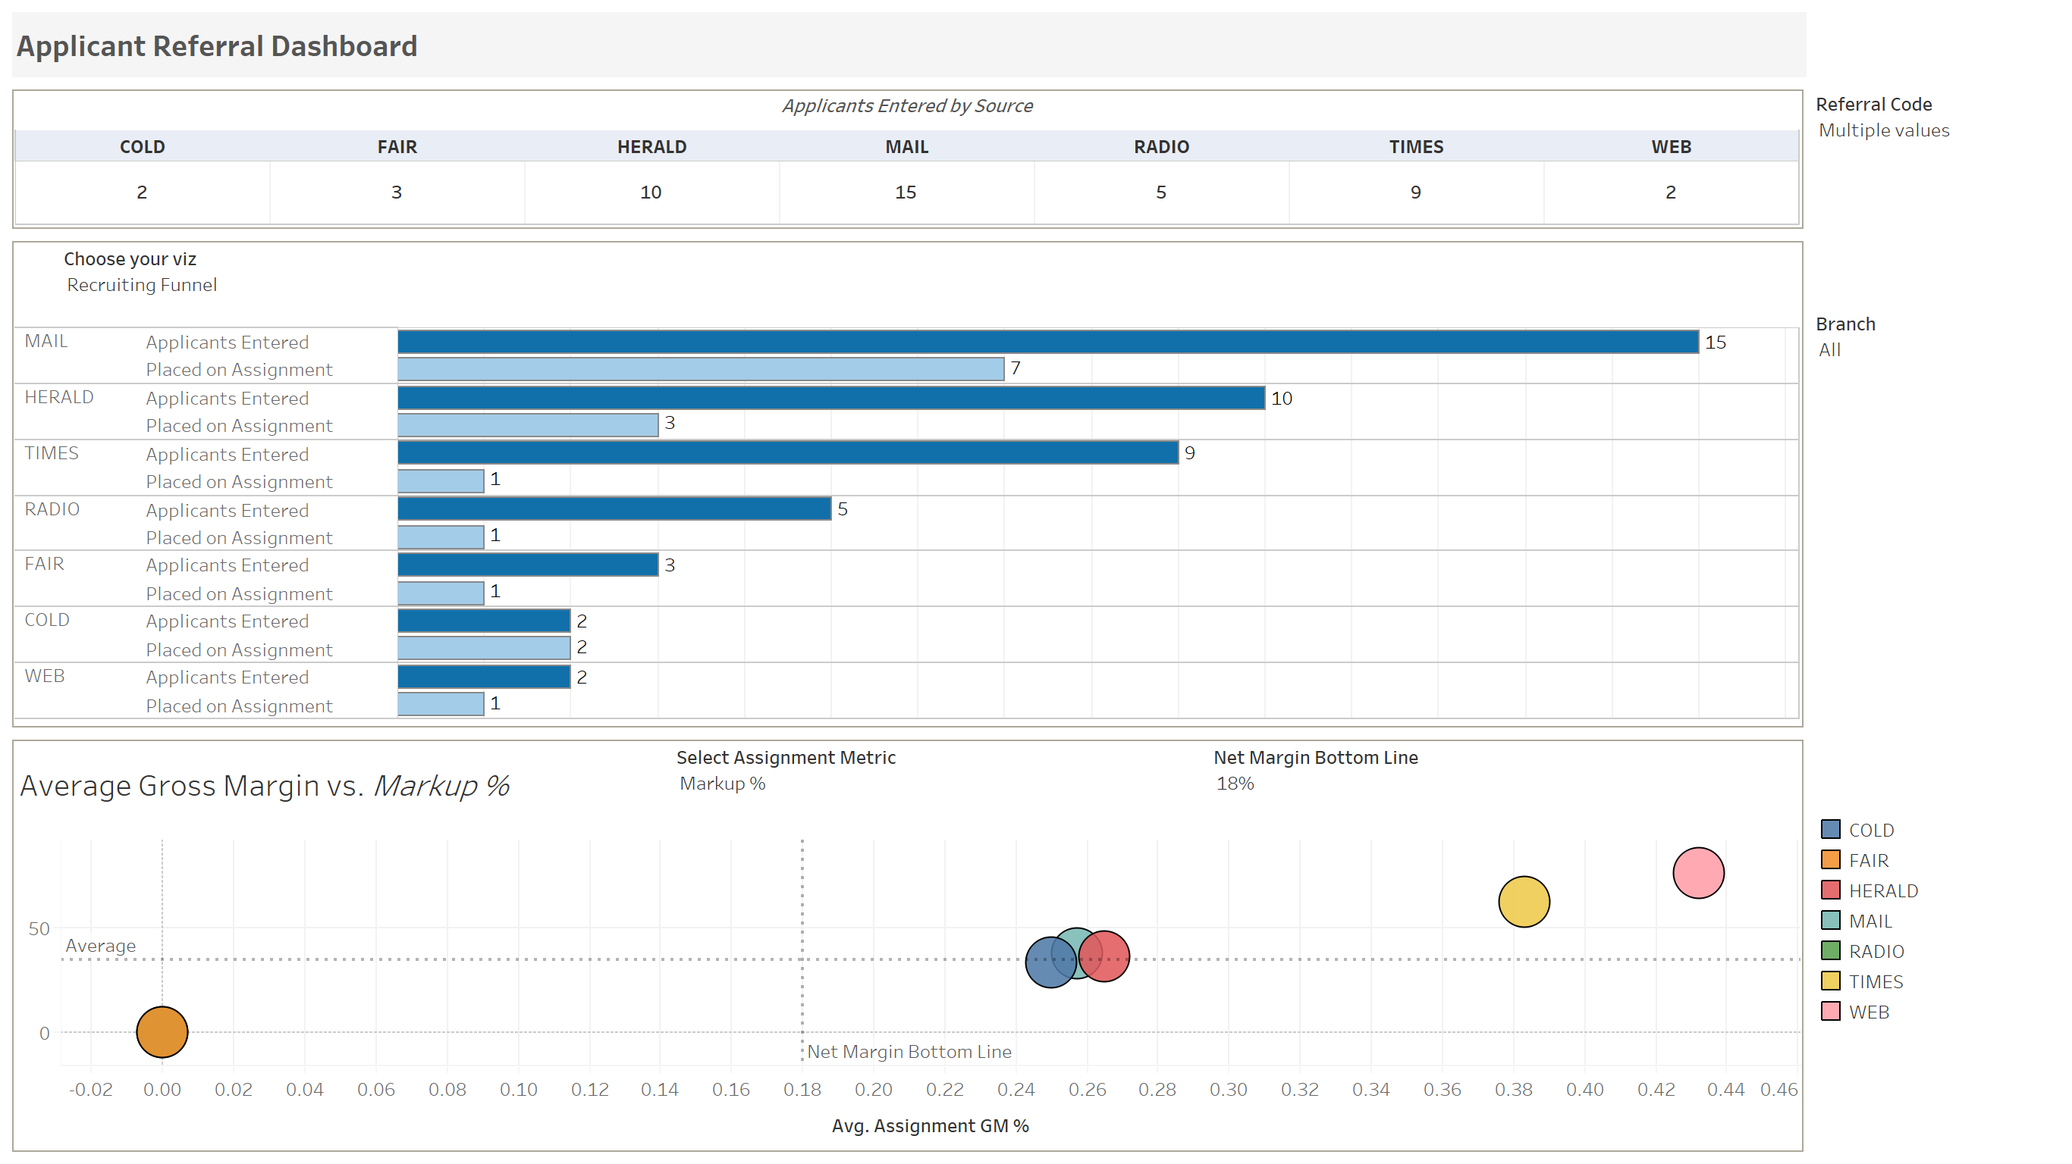Select the FAIR column header in source table
The height and width of the screenshot is (1164, 2072).
[x=397, y=146]
